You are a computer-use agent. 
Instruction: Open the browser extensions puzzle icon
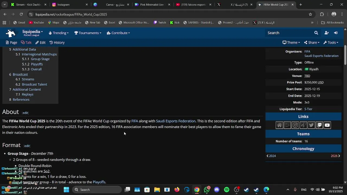click(x=322, y=14)
